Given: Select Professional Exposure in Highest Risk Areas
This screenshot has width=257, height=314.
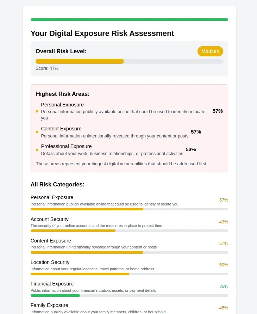Looking at the screenshot, I should pyautogui.click(x=66, y=146).
